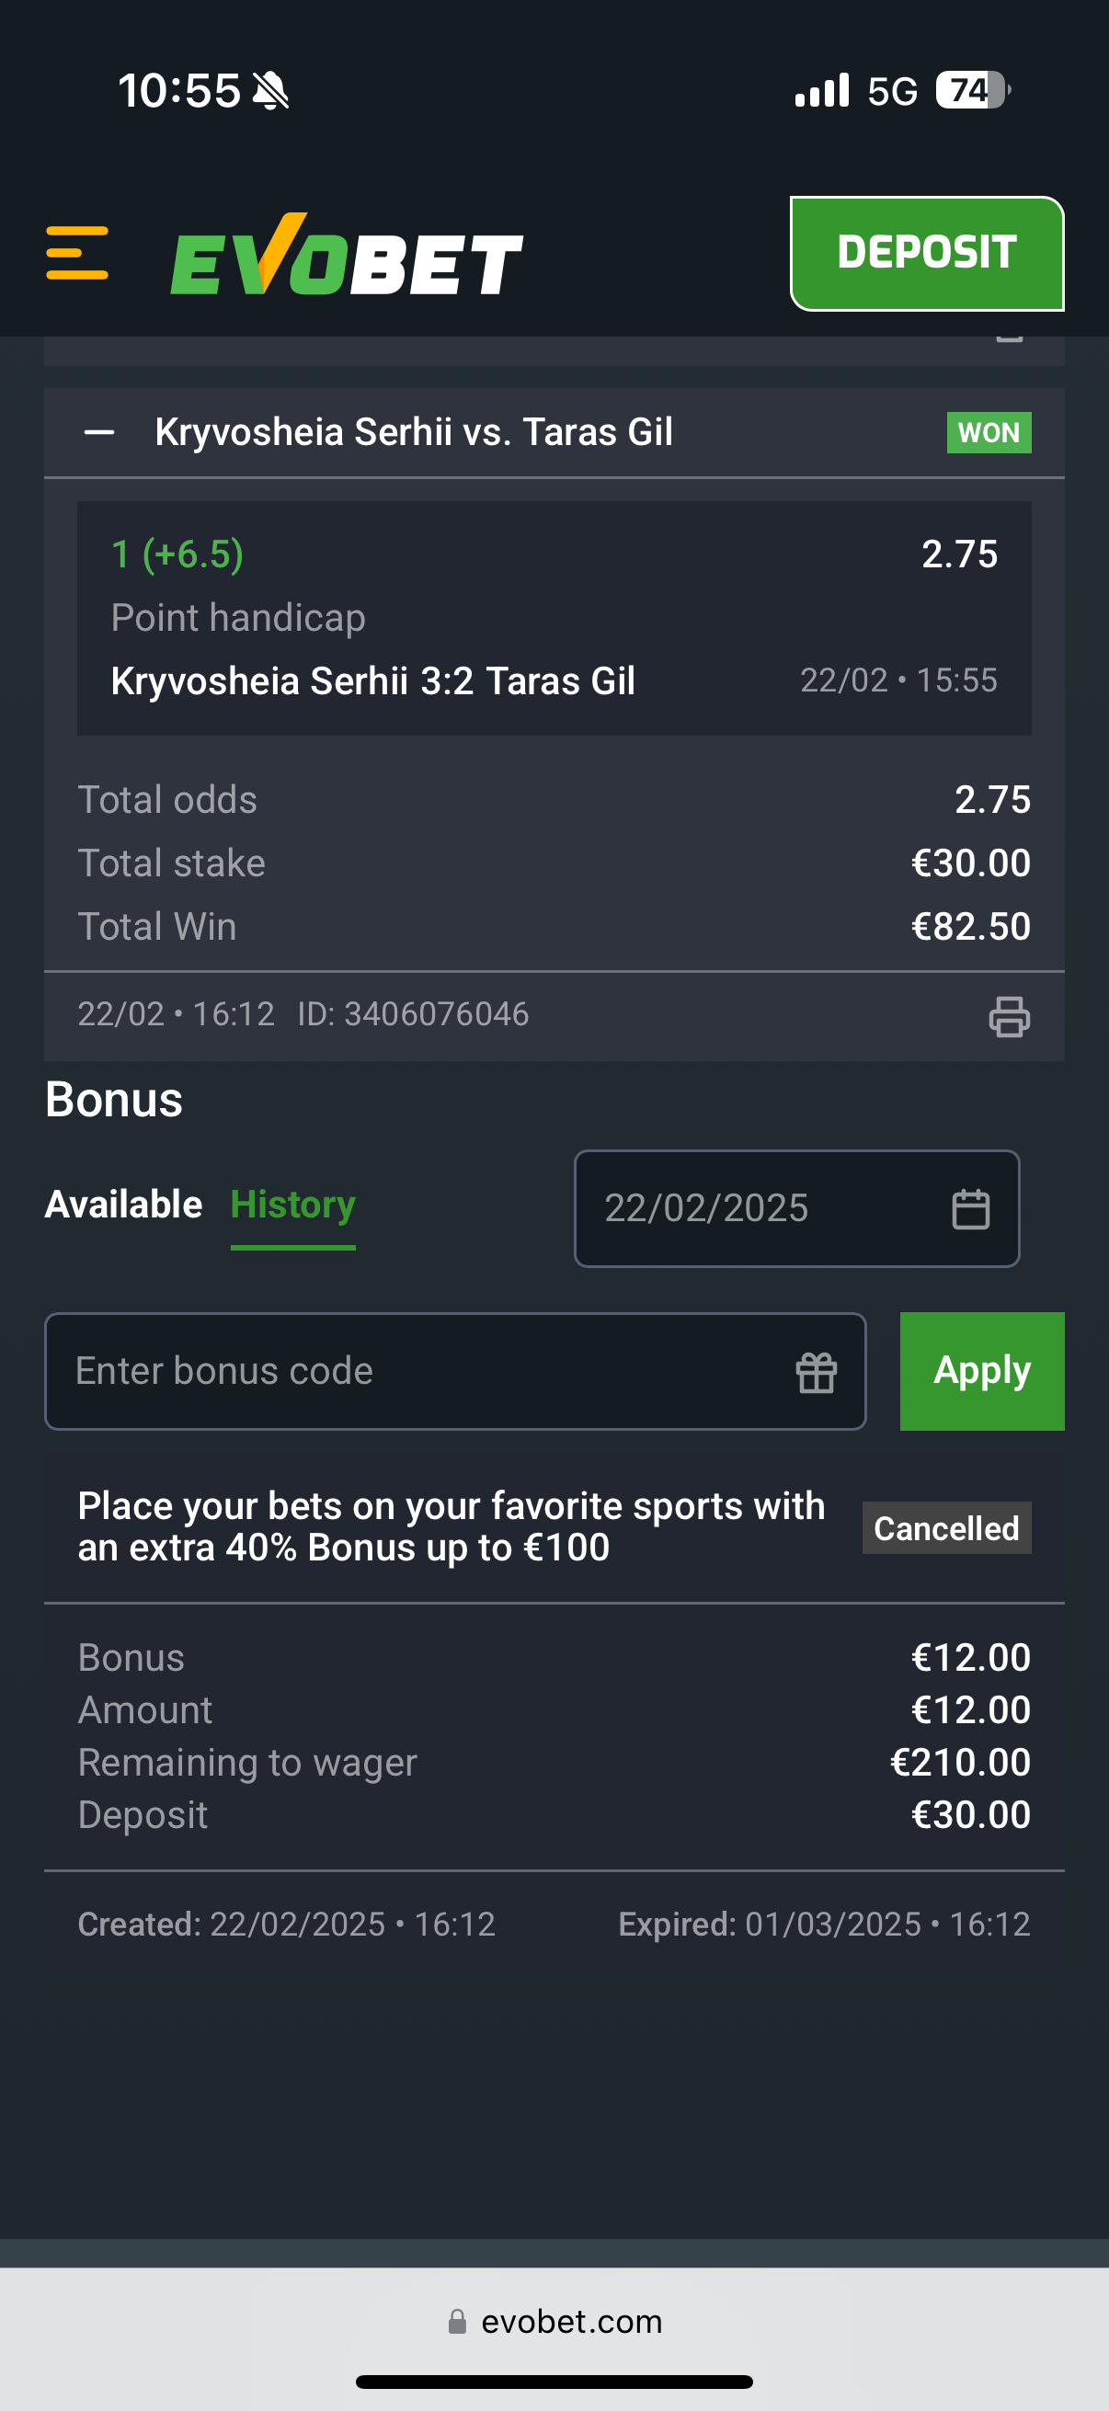This screenshot has height=2411, width=1109.
Task: Tap the EVOBET logo
Action: tap(347, 255)
